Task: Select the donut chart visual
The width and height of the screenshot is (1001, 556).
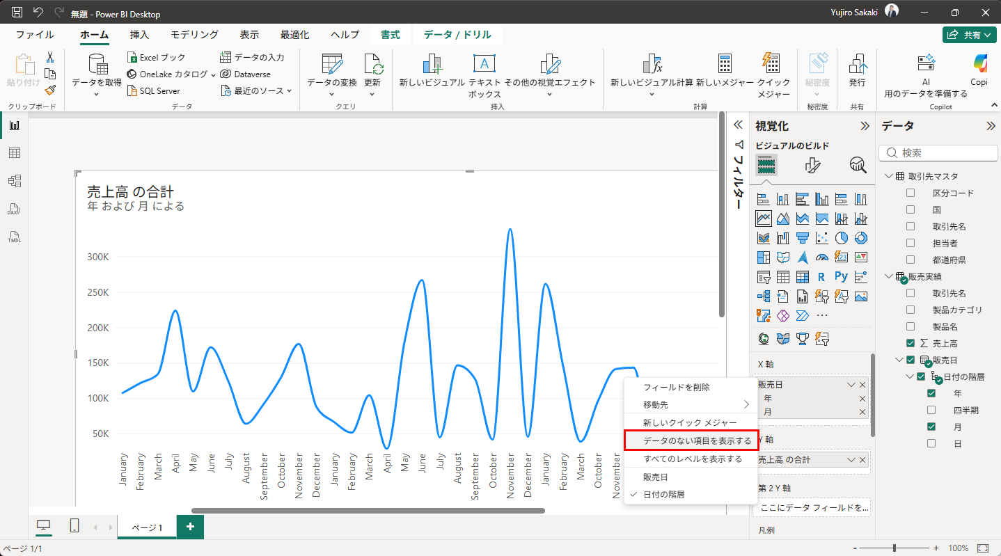Action: (x=860, y=238)
